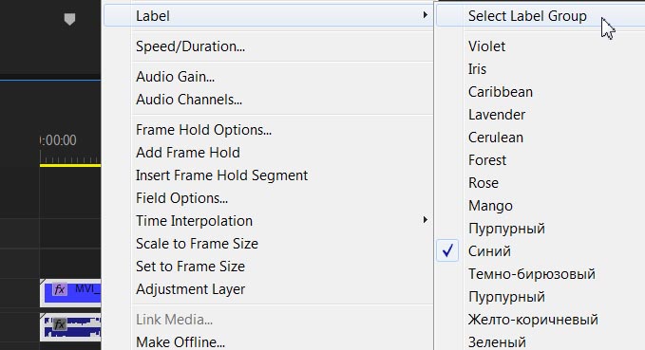
Task: Apply the Caribbean label
Action: pyautogui.click(x=501, y=92)
